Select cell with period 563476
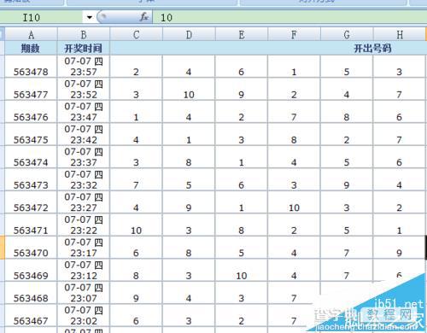 (31, 112)
